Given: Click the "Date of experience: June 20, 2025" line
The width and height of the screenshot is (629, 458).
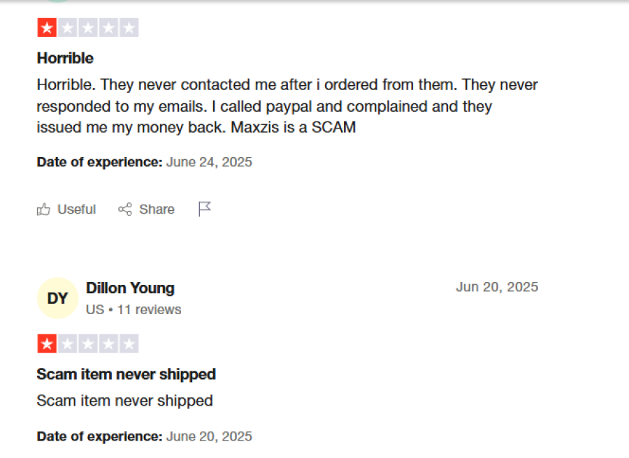Looking at the screenshot, I should (x=144, y=436).
